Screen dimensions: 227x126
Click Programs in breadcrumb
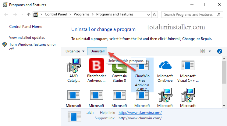pyautogui.click(x=81, y=14)
